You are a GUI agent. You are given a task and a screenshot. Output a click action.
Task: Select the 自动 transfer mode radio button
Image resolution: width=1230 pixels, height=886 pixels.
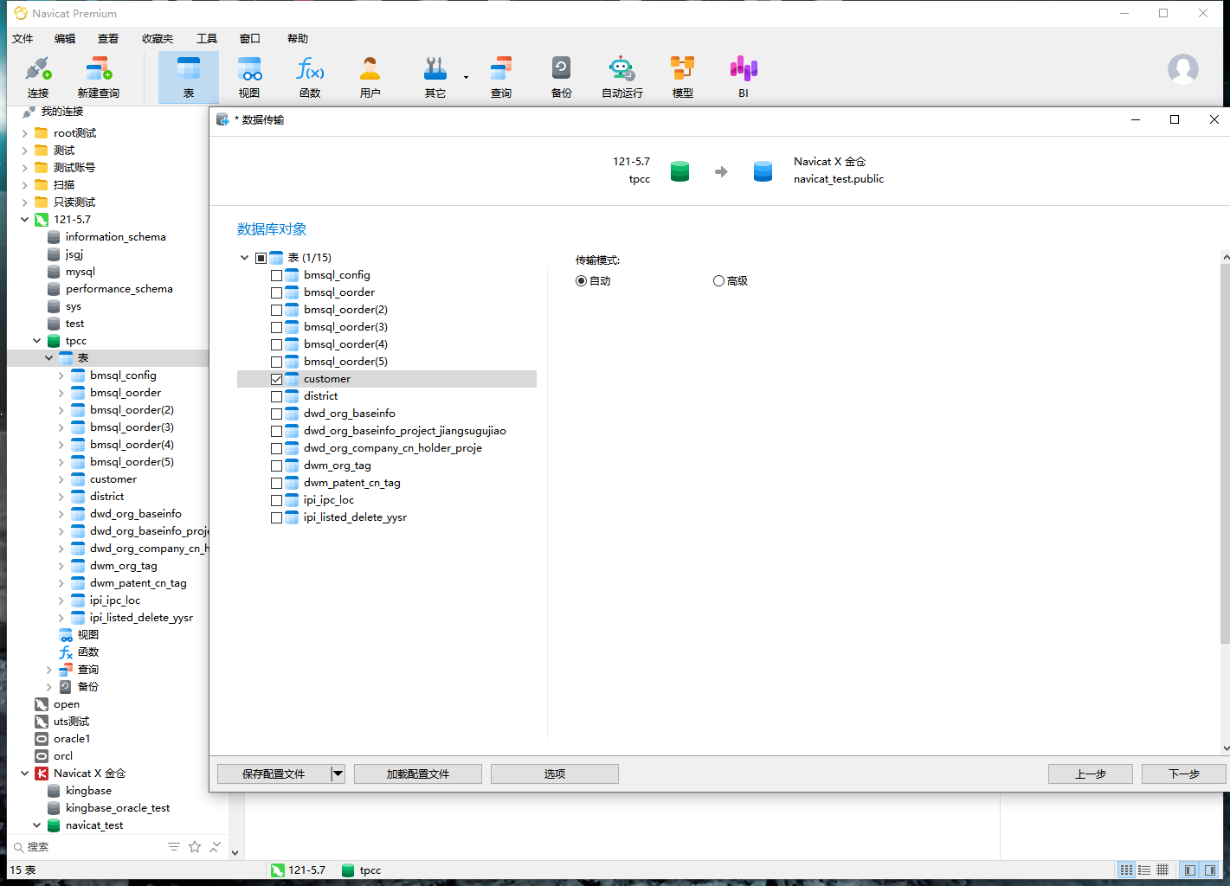tap(581, 281)
